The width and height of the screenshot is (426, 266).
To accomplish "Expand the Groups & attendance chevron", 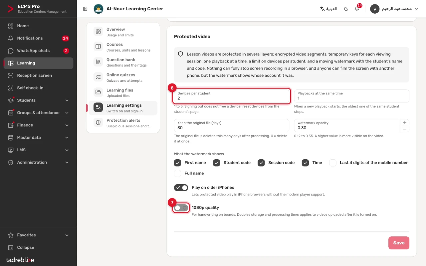I will pyautogui.click(x=67, y=113).
